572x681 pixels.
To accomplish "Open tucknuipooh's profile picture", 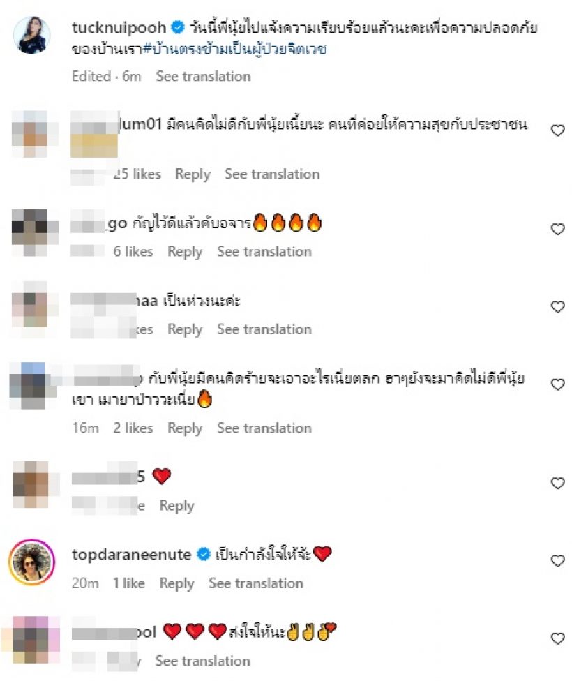I will coord(31,35).
